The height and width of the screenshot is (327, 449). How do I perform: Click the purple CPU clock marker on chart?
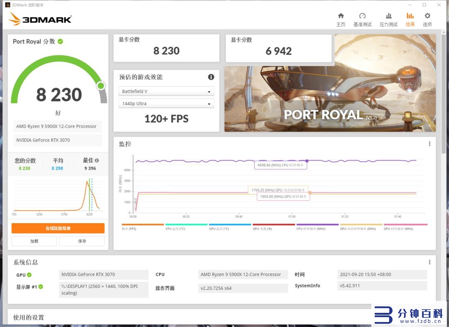pos(307,161)
